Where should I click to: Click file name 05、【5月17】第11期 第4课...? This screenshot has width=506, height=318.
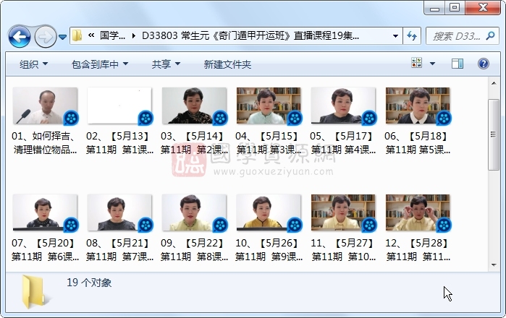pyautogui.click(x=343, y=142)
